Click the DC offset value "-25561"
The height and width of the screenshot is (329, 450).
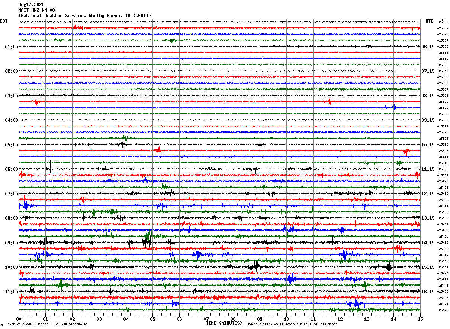[443, 34]
